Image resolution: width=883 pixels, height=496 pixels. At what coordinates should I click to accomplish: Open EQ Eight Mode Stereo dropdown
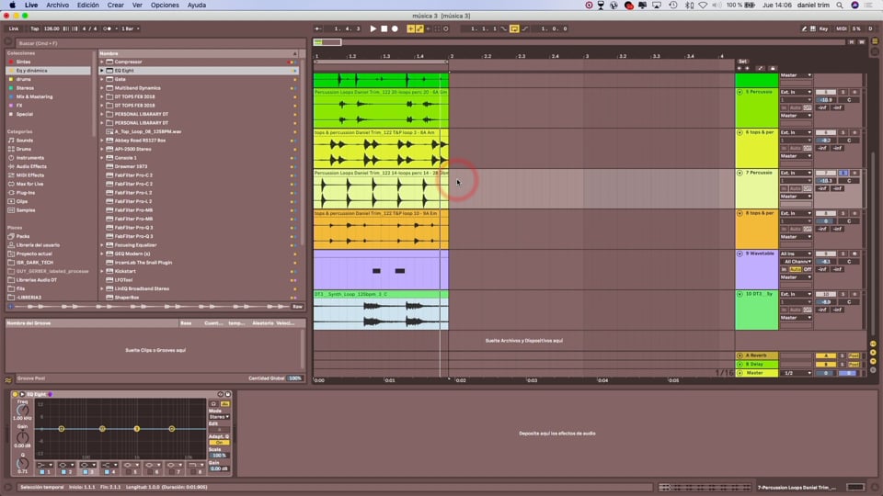(219, 417)
